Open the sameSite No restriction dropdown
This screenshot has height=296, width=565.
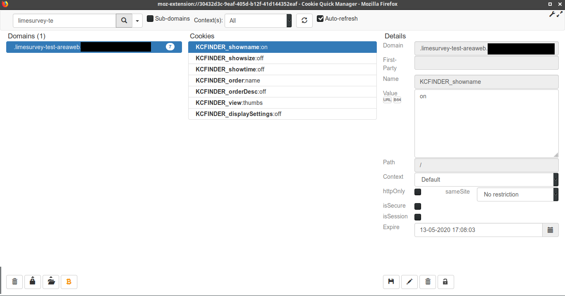click(x=518, y=194)
